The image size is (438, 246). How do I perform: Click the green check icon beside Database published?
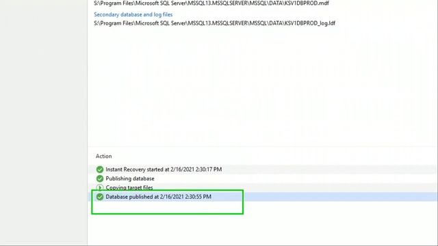[100, 197]
